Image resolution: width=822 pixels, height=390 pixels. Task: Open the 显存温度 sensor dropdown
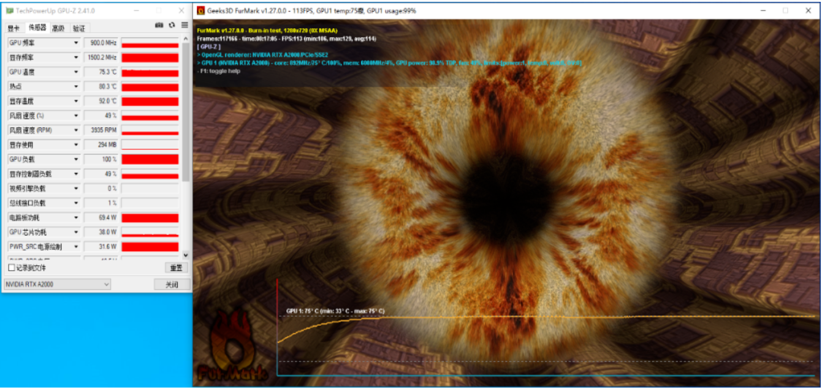tap(76, 101)
